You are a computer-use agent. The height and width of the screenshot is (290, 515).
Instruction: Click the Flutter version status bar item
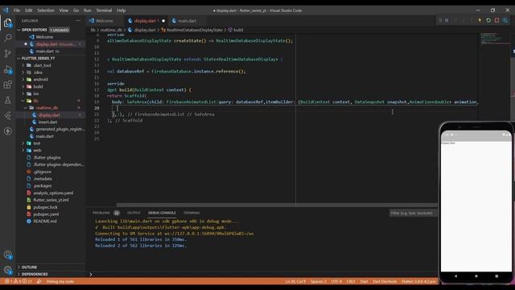coord(418,281)
